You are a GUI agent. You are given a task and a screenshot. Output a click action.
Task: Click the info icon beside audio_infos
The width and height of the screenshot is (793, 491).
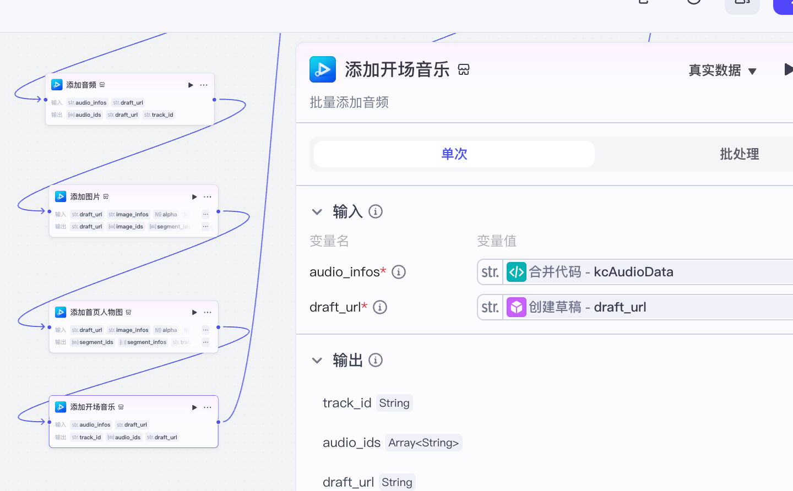(x=399, y=272)
